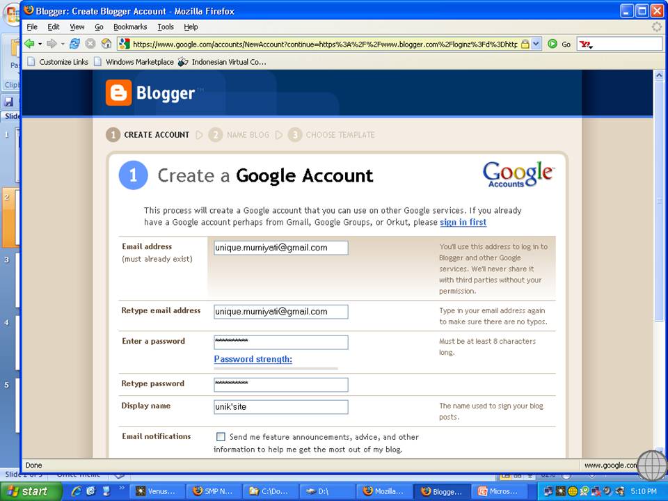668x501 pixels.
Task: Click the system clock showing 5:10 PM
Action: 644,491
